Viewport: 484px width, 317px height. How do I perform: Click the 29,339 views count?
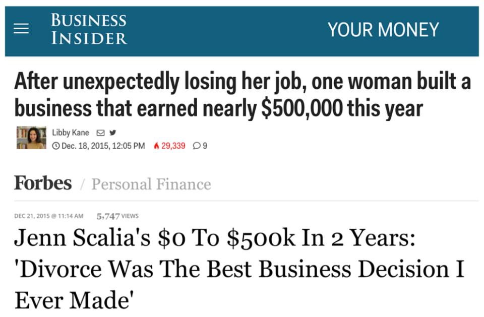[x=173, y=146]
